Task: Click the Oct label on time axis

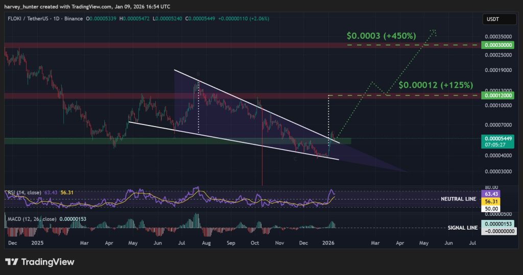Action: point(255,243)
